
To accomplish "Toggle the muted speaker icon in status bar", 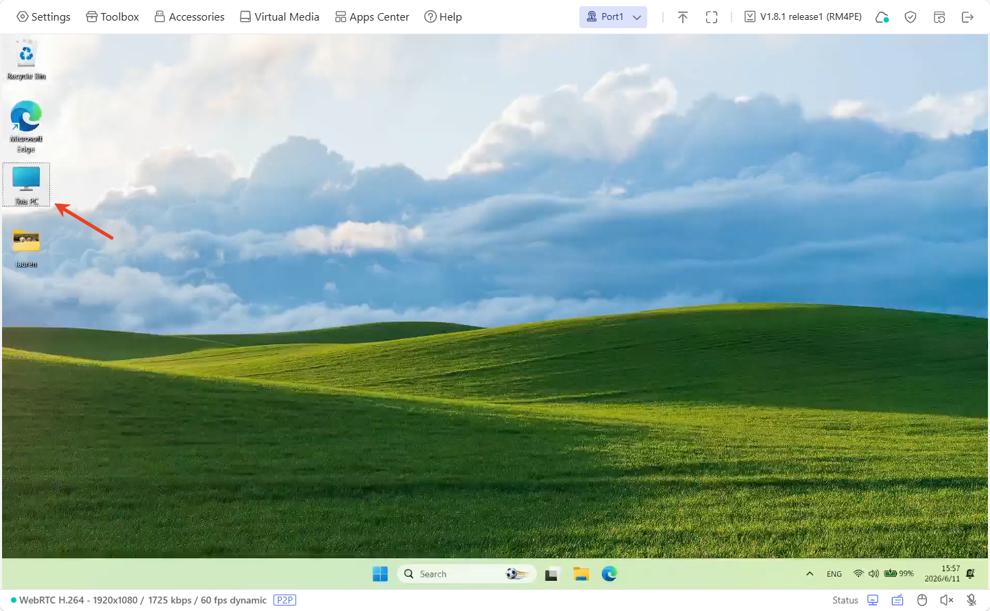I will click(947, 600).
